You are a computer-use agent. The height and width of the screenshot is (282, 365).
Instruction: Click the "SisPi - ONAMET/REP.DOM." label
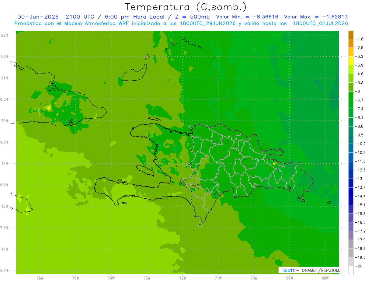click(311, 270)
